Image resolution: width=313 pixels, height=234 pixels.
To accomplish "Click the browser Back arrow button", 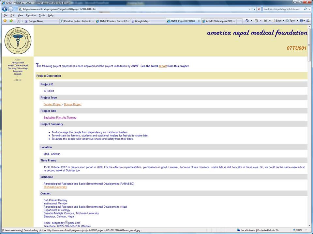I will (x=5, y=9).
